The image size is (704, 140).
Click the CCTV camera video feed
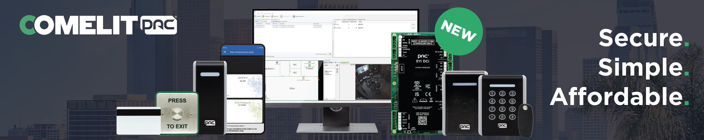point(373,82)
